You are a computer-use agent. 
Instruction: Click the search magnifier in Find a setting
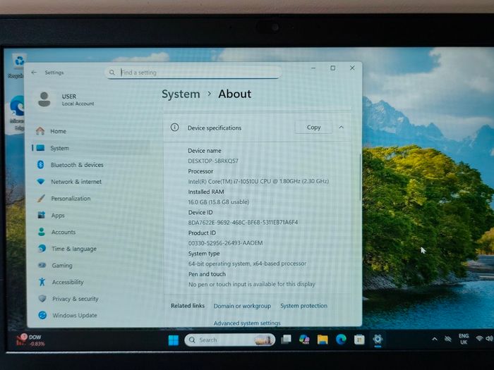coord(112,73)
